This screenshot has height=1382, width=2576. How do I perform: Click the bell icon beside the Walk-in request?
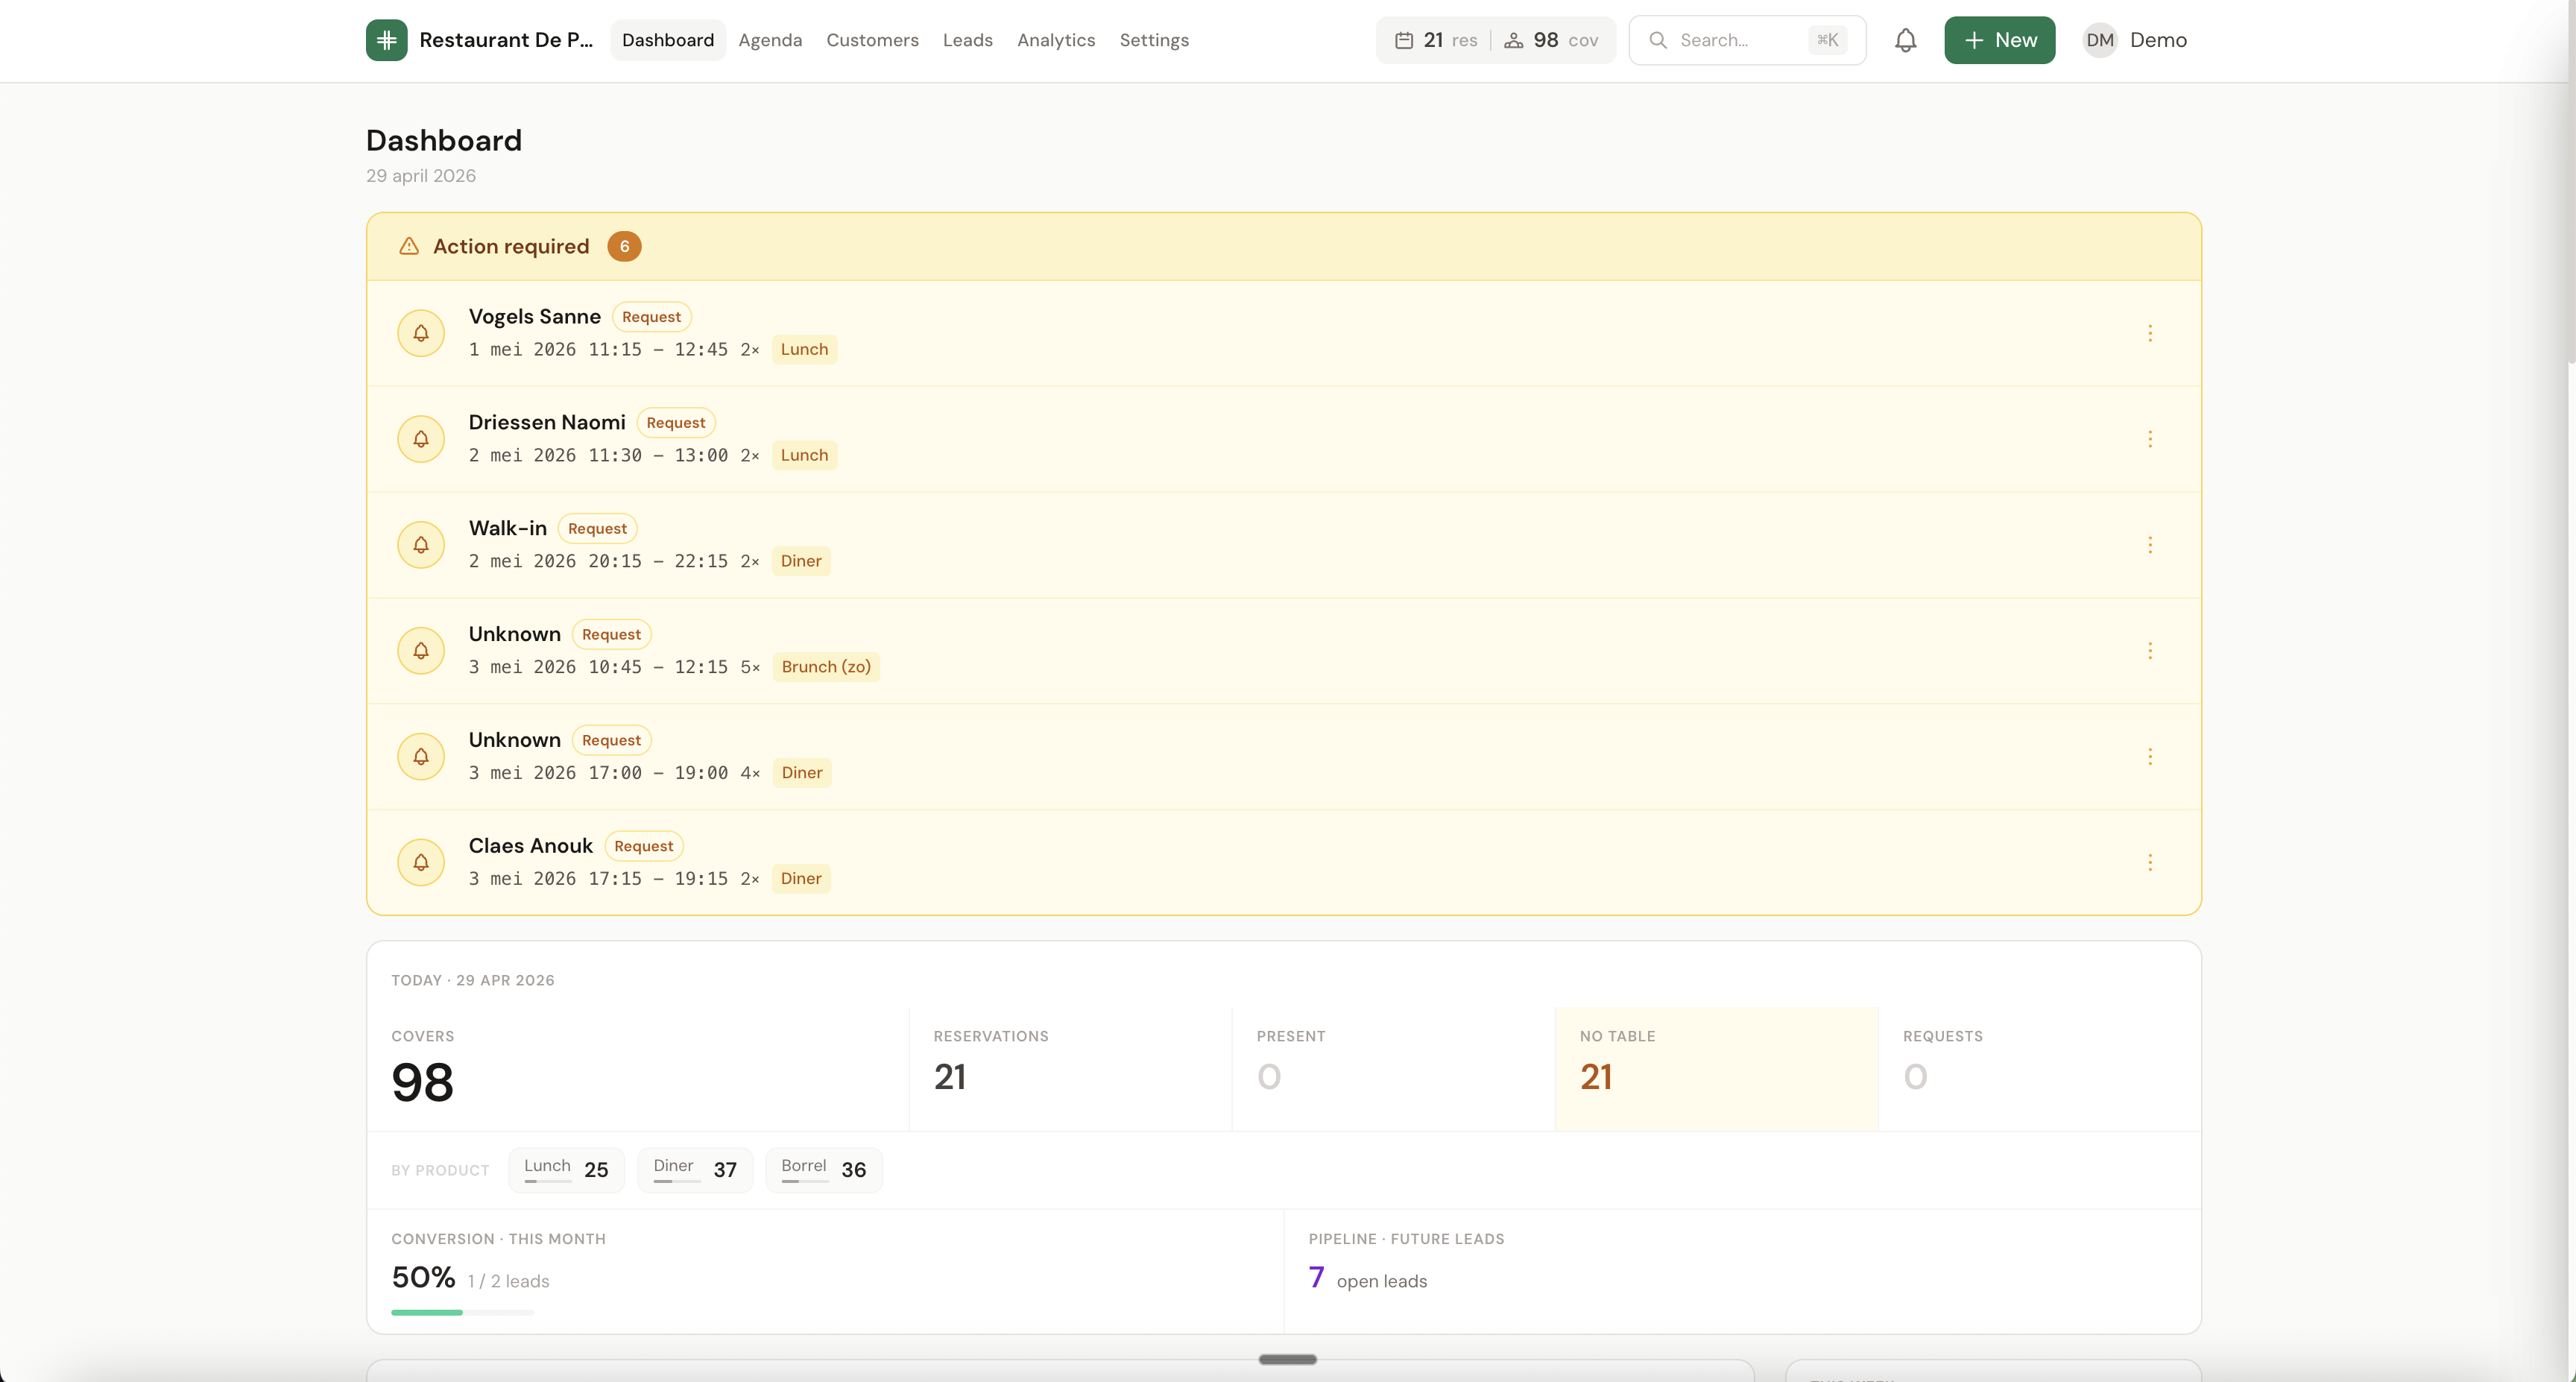[421, 544]
